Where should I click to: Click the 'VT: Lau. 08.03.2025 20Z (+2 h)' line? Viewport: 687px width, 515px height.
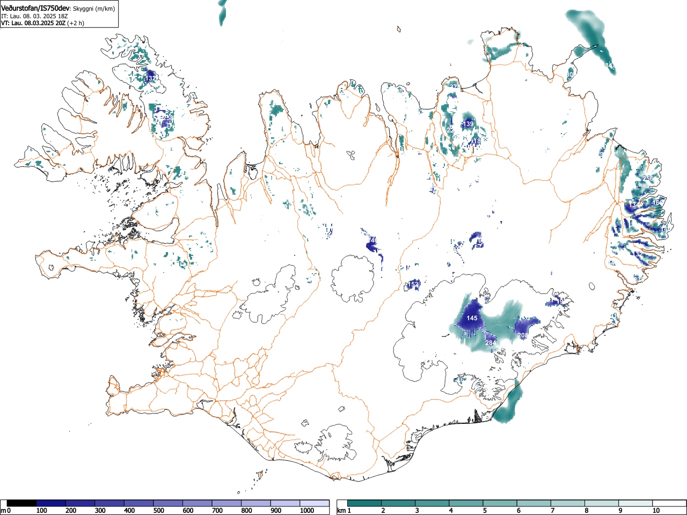coord(42,23)
